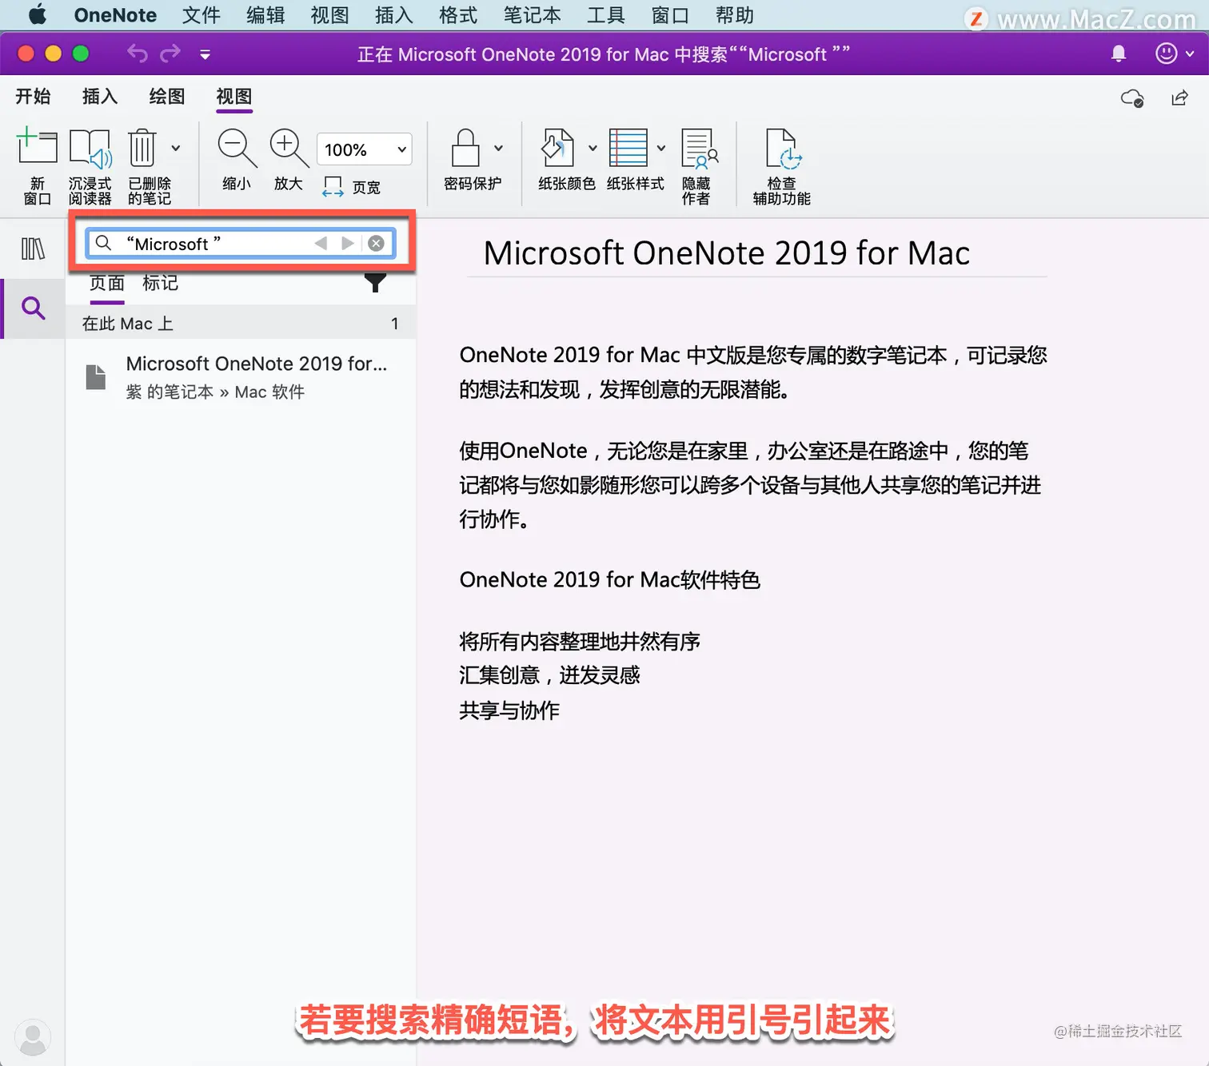Click the 放大 zoom in magnifier

(289, 160)
